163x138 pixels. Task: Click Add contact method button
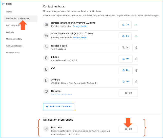pos(59,107)
